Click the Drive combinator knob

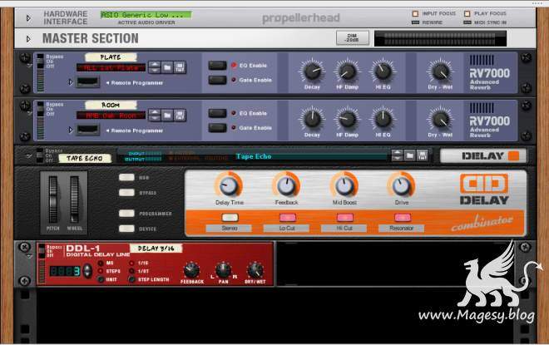pos(401,185)
